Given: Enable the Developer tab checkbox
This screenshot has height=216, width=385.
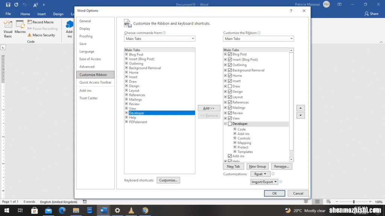Looking at the screenshot, I should pos(230,124).
